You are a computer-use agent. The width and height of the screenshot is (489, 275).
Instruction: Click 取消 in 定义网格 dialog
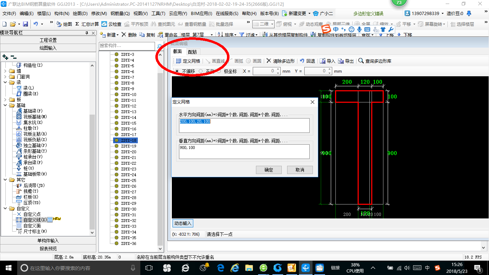click(x=300, y=170)
